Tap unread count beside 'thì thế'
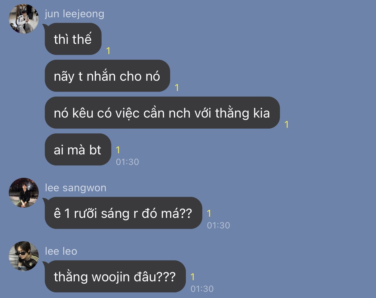This screenshot has height=298, width=376. click(108, 51)
